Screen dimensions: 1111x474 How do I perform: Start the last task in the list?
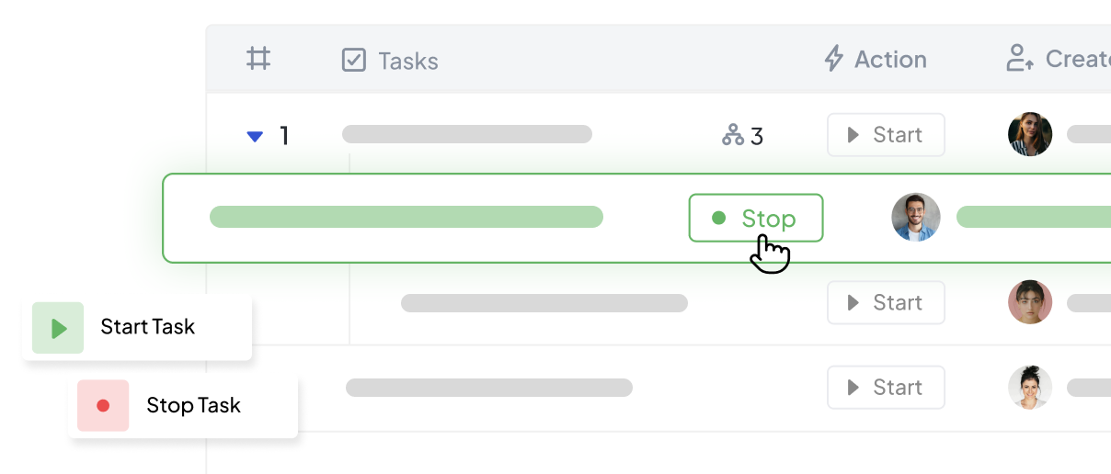click(885, 388)
